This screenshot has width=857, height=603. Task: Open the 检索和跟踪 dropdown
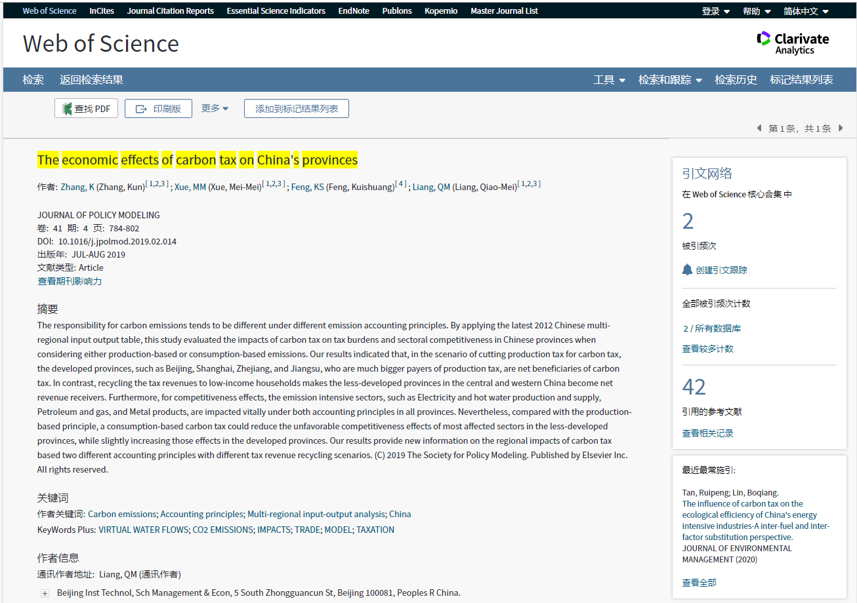pyautogui.click(x=670, y=80)
